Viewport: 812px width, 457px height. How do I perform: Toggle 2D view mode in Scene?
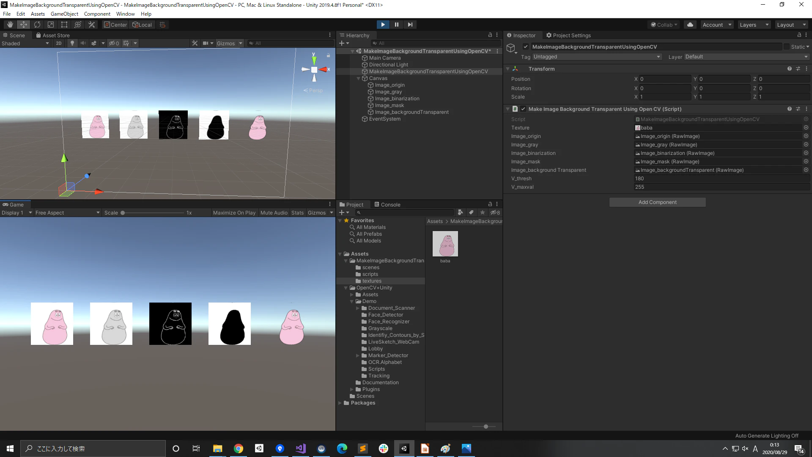(x=59, y=43)
